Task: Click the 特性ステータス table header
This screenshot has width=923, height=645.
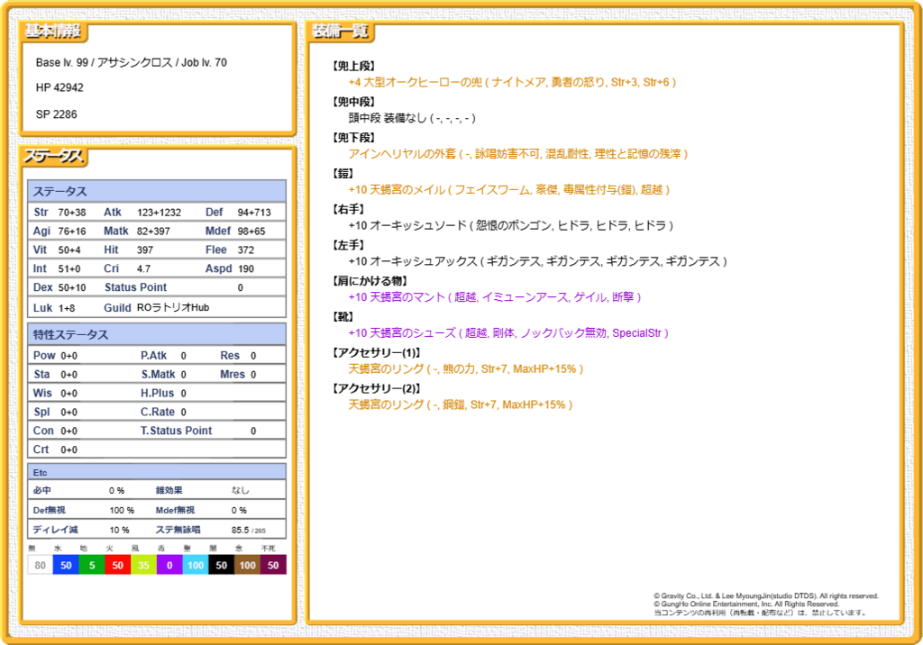Action: [x=157, y=334]
